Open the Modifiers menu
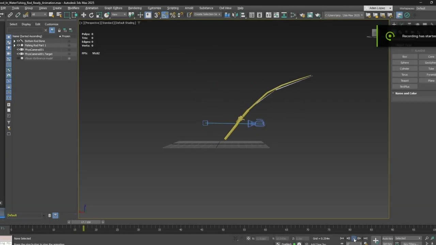The height and width of the screenshot is (245, 436). click(73, 8)
